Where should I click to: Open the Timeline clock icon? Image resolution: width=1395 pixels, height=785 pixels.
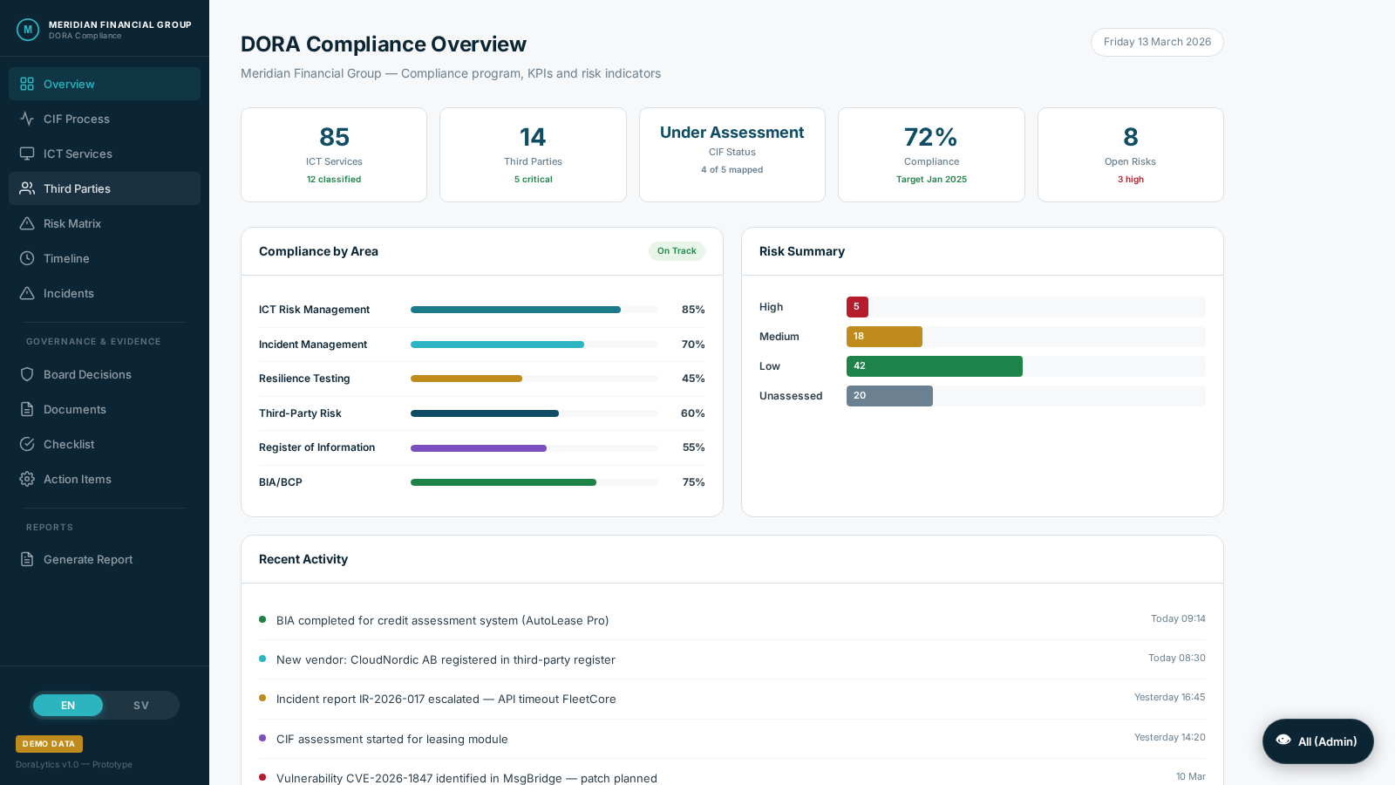(27, 258)
